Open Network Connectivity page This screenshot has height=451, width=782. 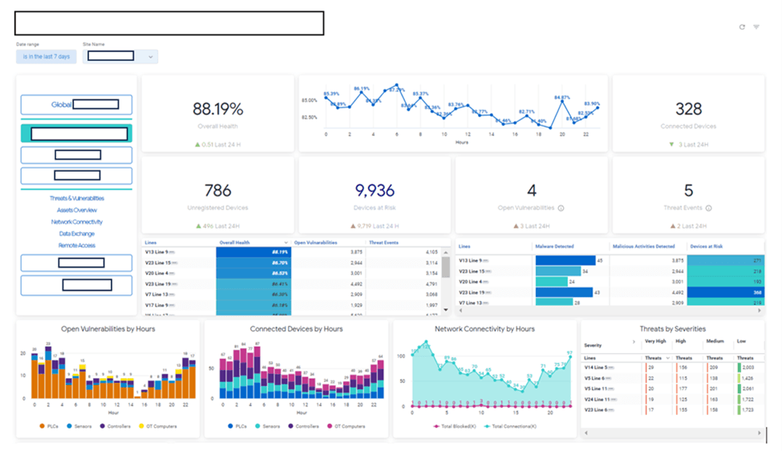point(77,222)
